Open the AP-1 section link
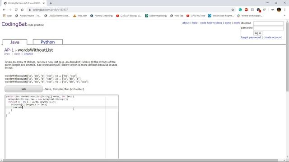This screenshot has width=289, height=162. (x=9, y=50)
